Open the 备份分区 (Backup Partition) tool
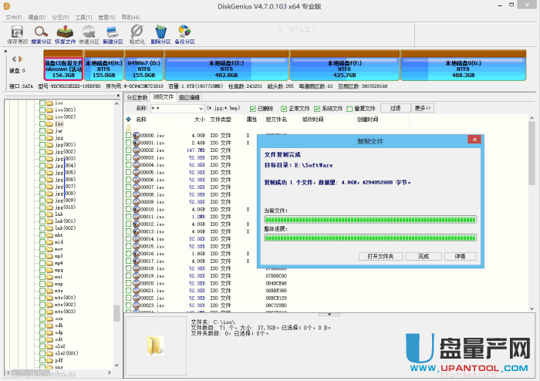This screenshot has height=381, width=540. click(x=186, y=33)
